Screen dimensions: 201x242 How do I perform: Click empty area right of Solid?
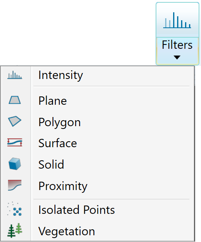coord(129,164)
